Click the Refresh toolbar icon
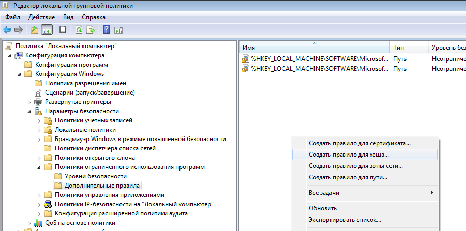 79,29
